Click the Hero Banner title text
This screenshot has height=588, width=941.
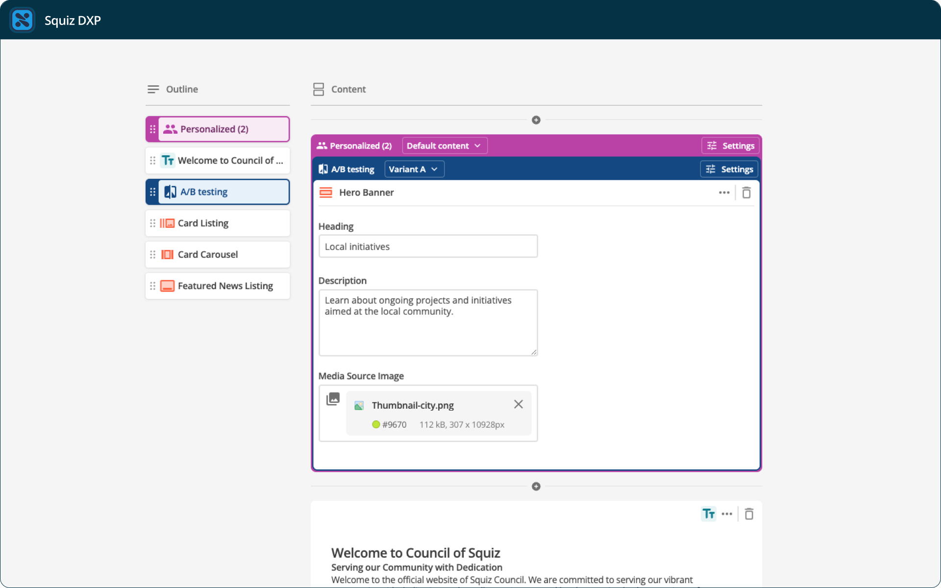coord(366,193)
